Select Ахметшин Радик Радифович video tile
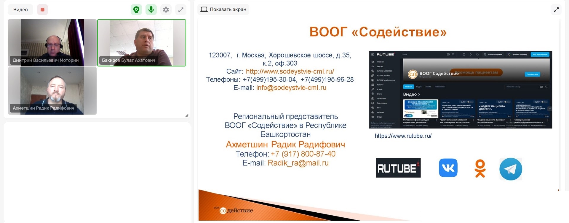The height and width of the screenshot is (223, 569). tap(52, 91)
